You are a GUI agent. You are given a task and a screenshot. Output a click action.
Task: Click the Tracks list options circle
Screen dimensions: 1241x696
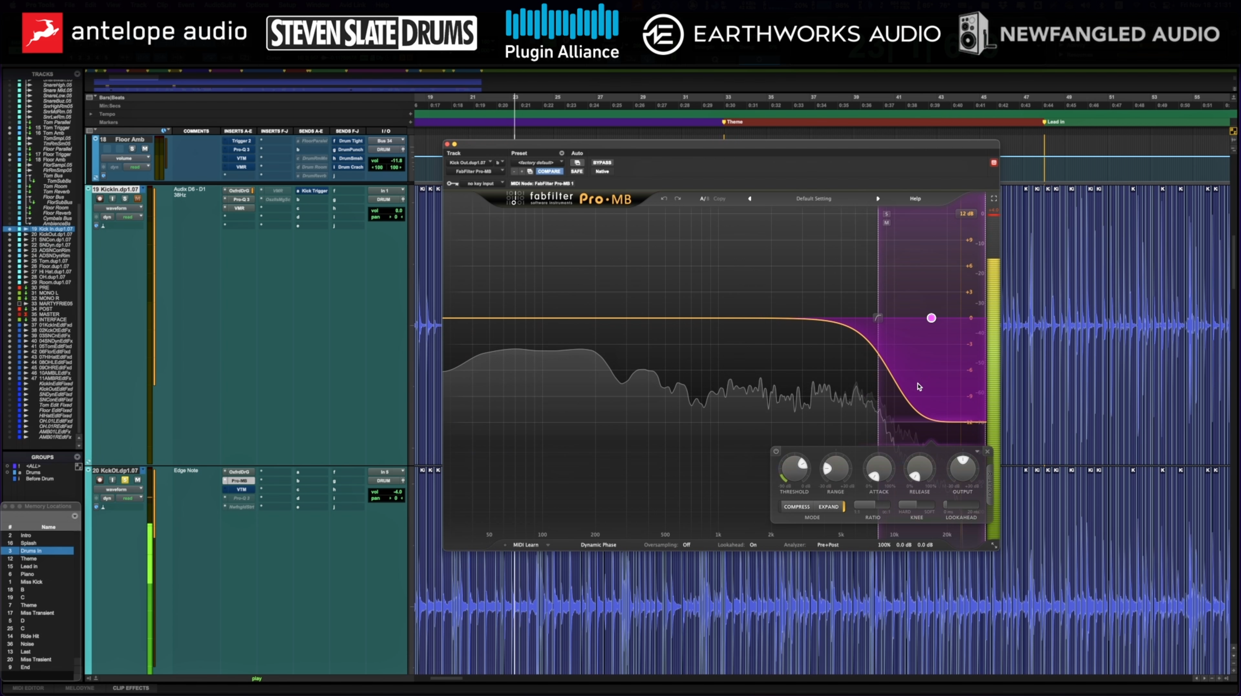click(77, 74)
